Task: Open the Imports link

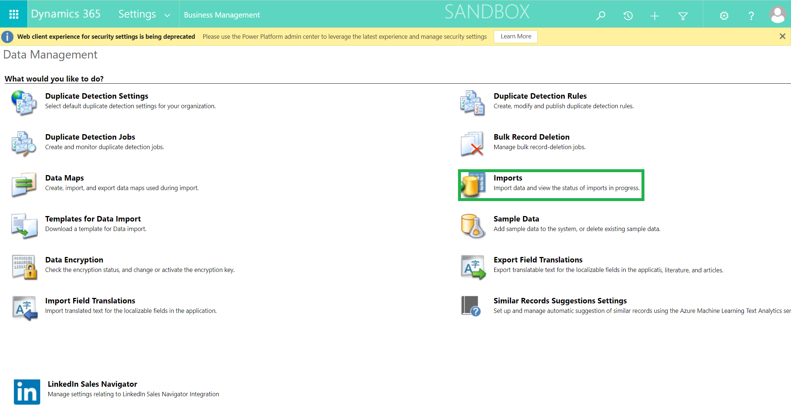Action: point(507,178)
